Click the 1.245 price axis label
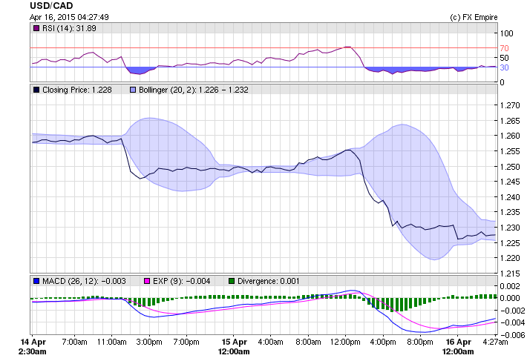 click(x=510, y=182)
